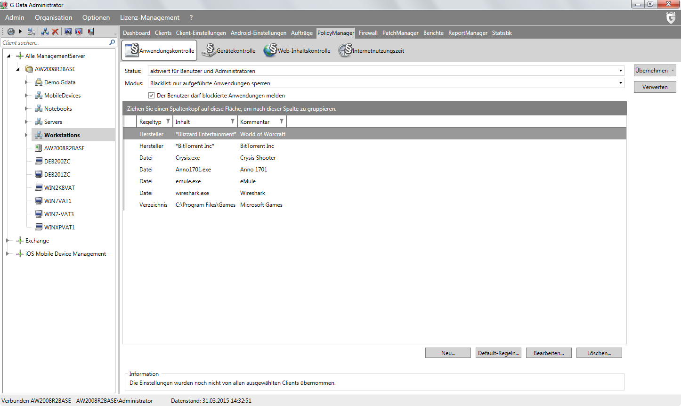Viewport: 681px width, 406px height.
Task: Switch to the Statistik tab
Action: pyautogui.click(x=502, y=33)
